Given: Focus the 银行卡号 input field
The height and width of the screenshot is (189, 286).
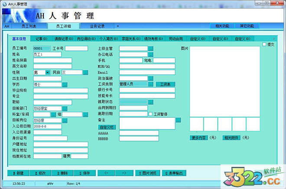Looking at the screenshot, I should tap(147, 90).
